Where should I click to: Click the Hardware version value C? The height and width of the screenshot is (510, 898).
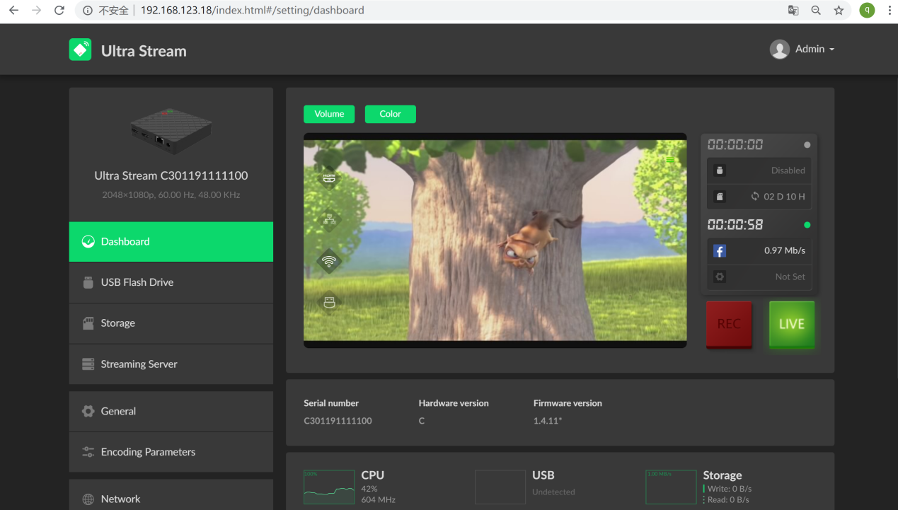point(422,421)
